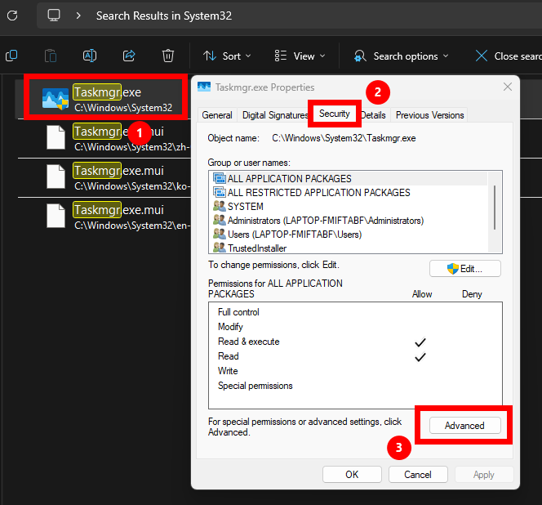Open the Sort dropdown menu
Image resolution: width=542 pixels, height=505 pixels.
coord(227,56)
